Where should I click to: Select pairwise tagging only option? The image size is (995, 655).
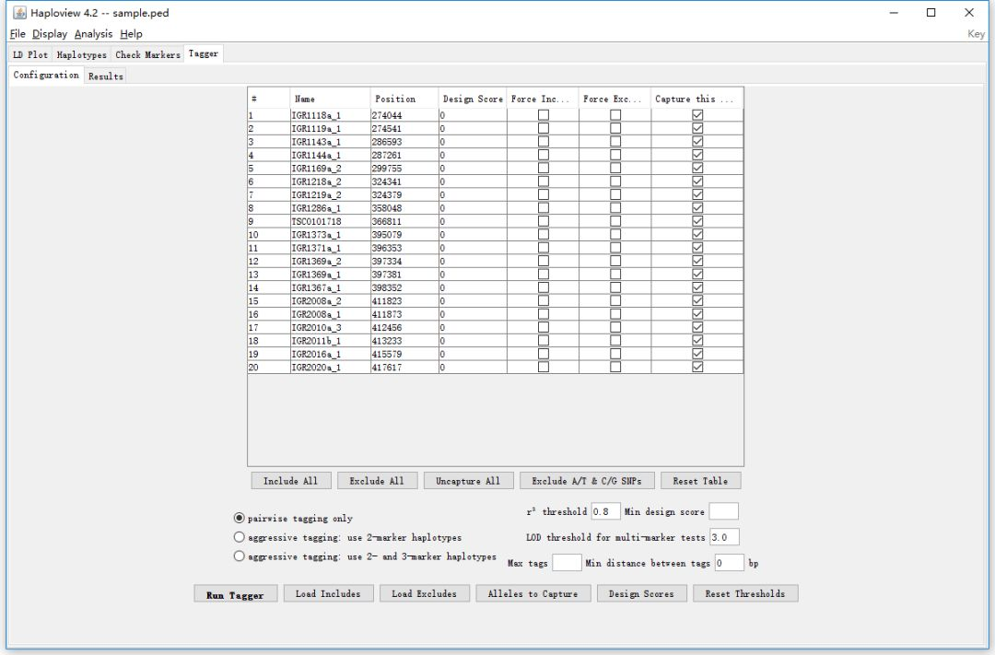click(x=240, y=518)
